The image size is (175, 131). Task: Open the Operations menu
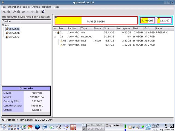click(14, 7)
